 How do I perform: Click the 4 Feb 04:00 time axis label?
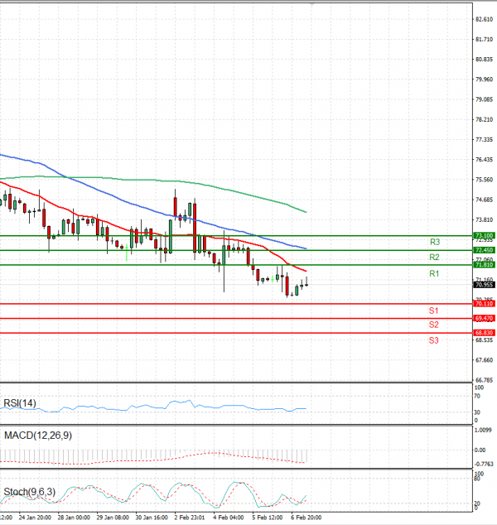[228, 517]
